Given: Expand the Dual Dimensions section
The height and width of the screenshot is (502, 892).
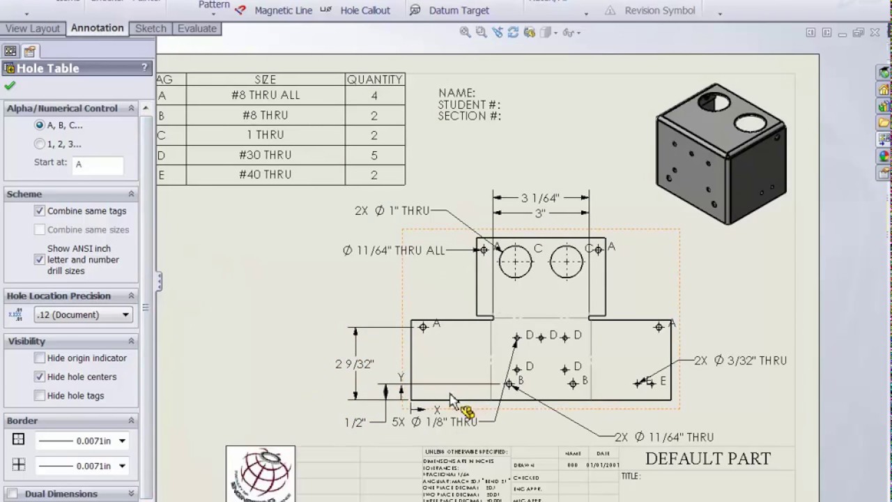Looking at the screenshot, I should (x=131, y=494).
